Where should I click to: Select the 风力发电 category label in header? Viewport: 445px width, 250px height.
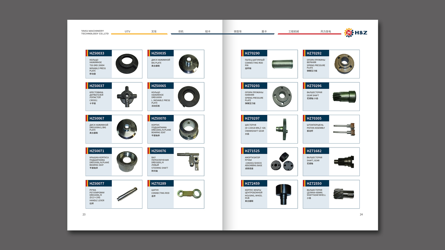click(325, 32)
